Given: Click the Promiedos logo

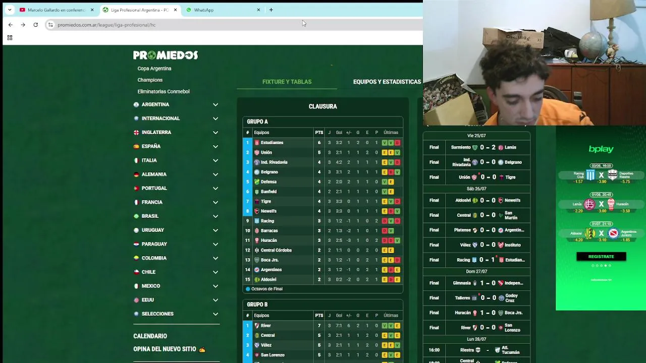Looking at the screenshot, I should 166,55.
